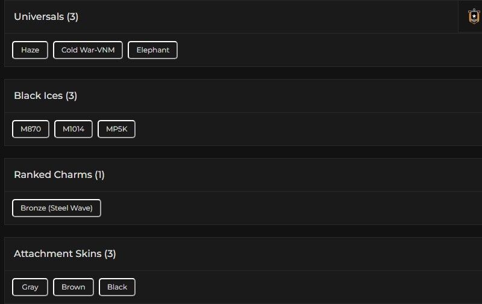482x304 pixels.
Task: Select the M870 Black Ice tag
Action: coord(31,129)
